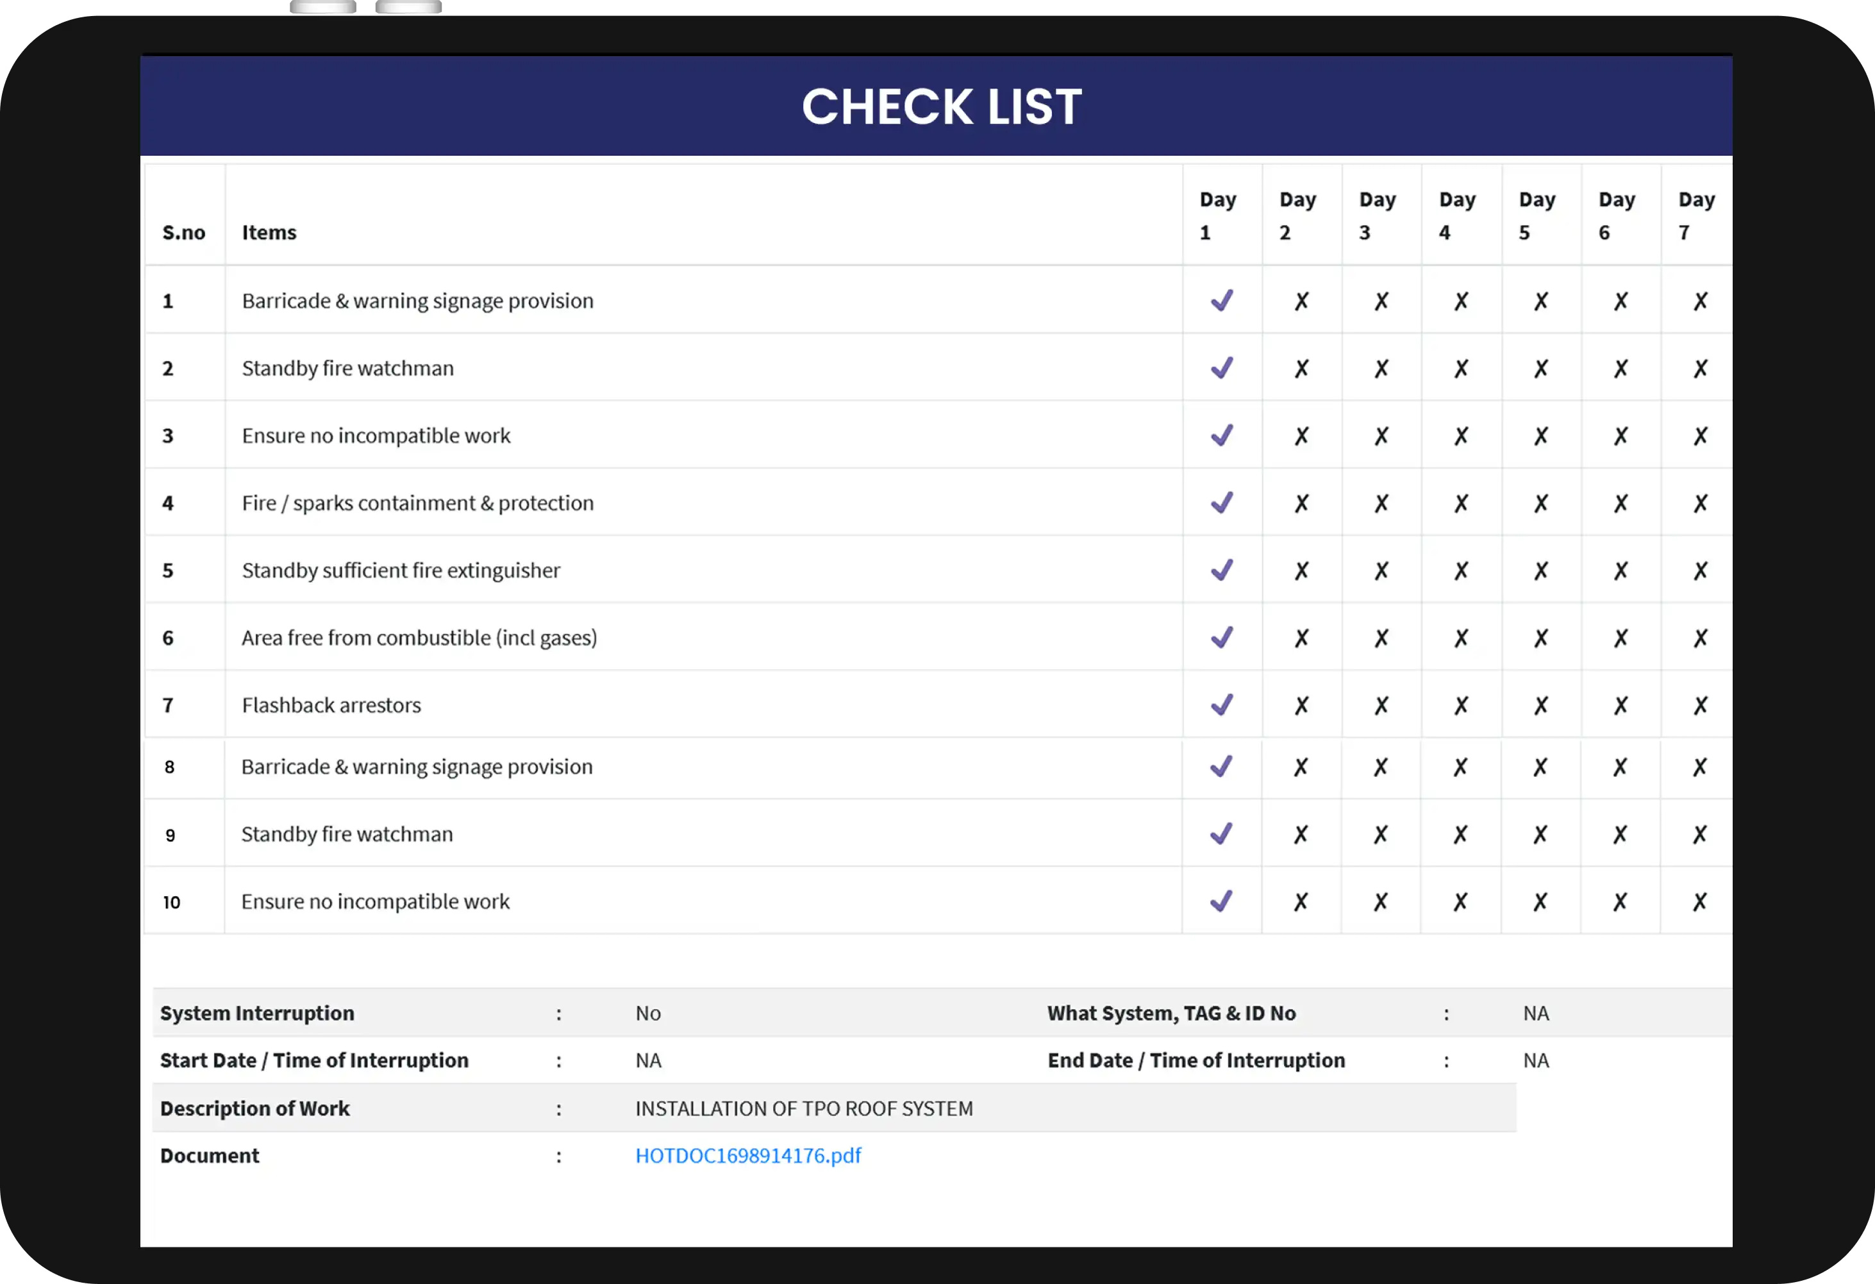The height and width of the screenshot is (1284, 1875).
Task: Click Day 4 cross in row 9 Standby fire watchman
Action: point(1460,835)
